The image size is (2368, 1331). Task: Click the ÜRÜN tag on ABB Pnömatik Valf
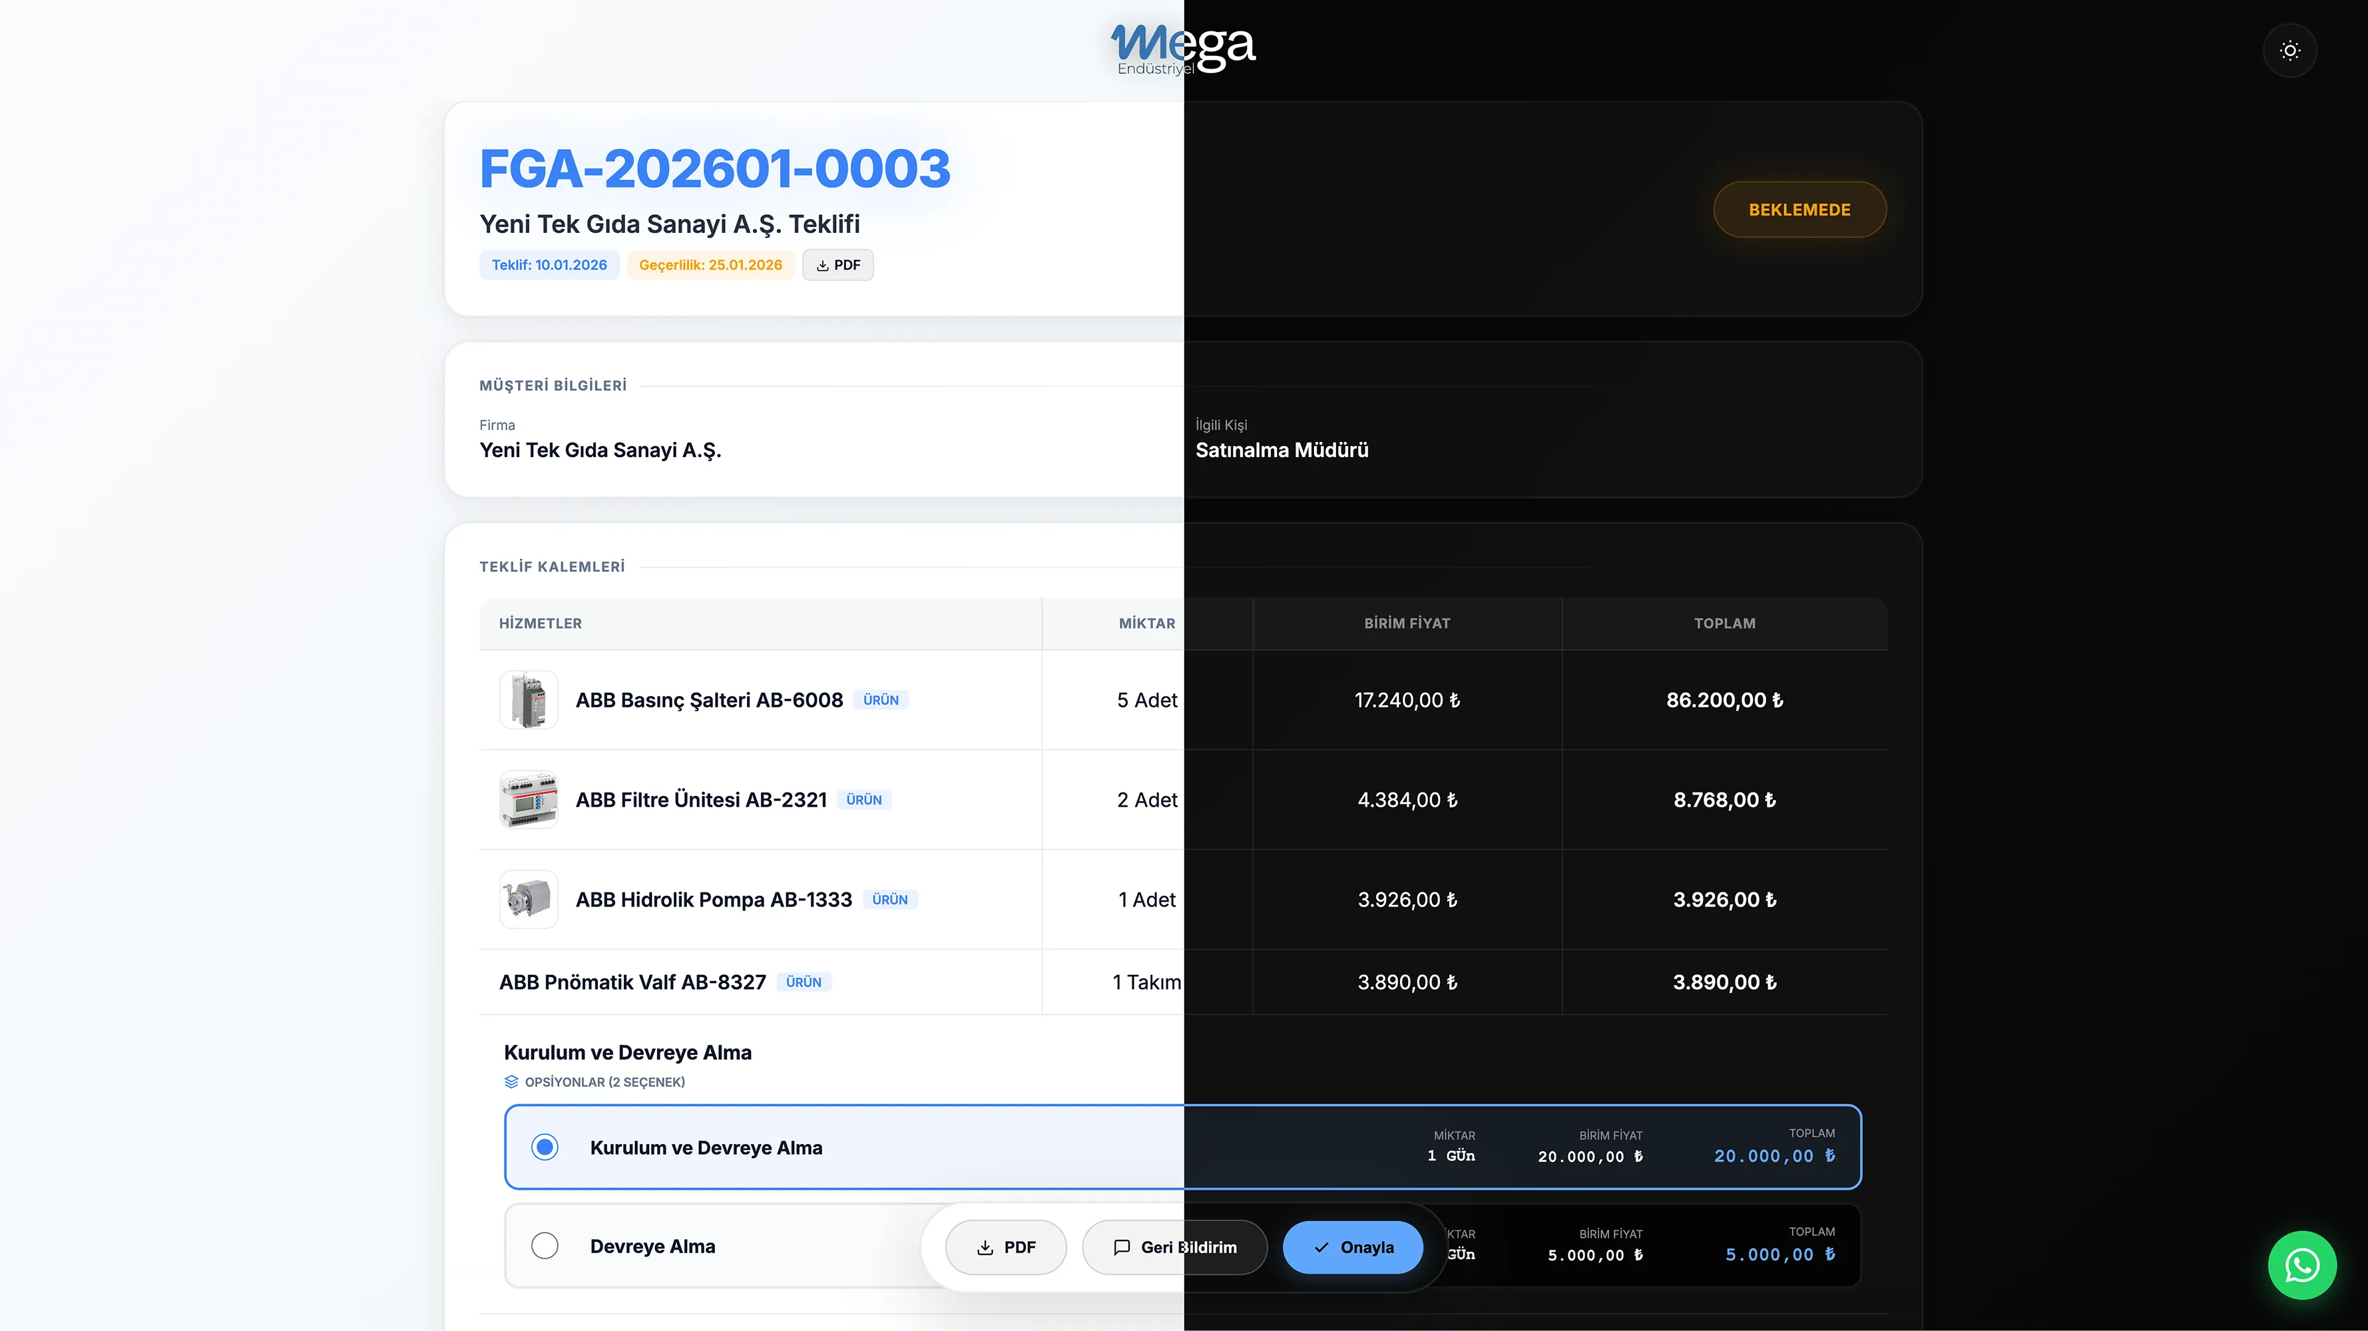[804, 982]
